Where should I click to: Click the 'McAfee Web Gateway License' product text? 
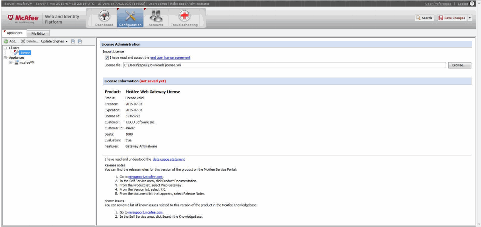(153, 92)
